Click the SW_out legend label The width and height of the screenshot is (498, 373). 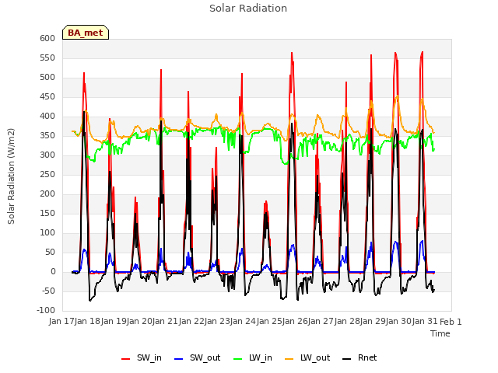(205, 357)
